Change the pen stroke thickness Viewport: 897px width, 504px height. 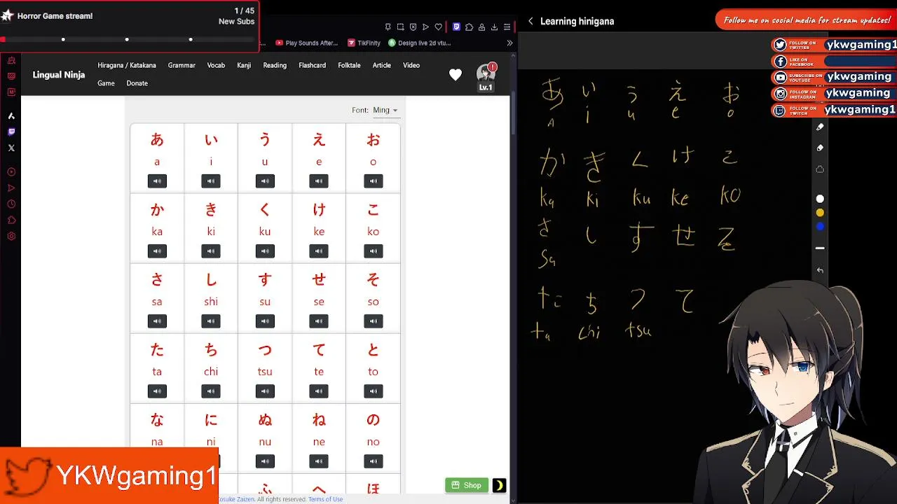[x=820, y=248]
